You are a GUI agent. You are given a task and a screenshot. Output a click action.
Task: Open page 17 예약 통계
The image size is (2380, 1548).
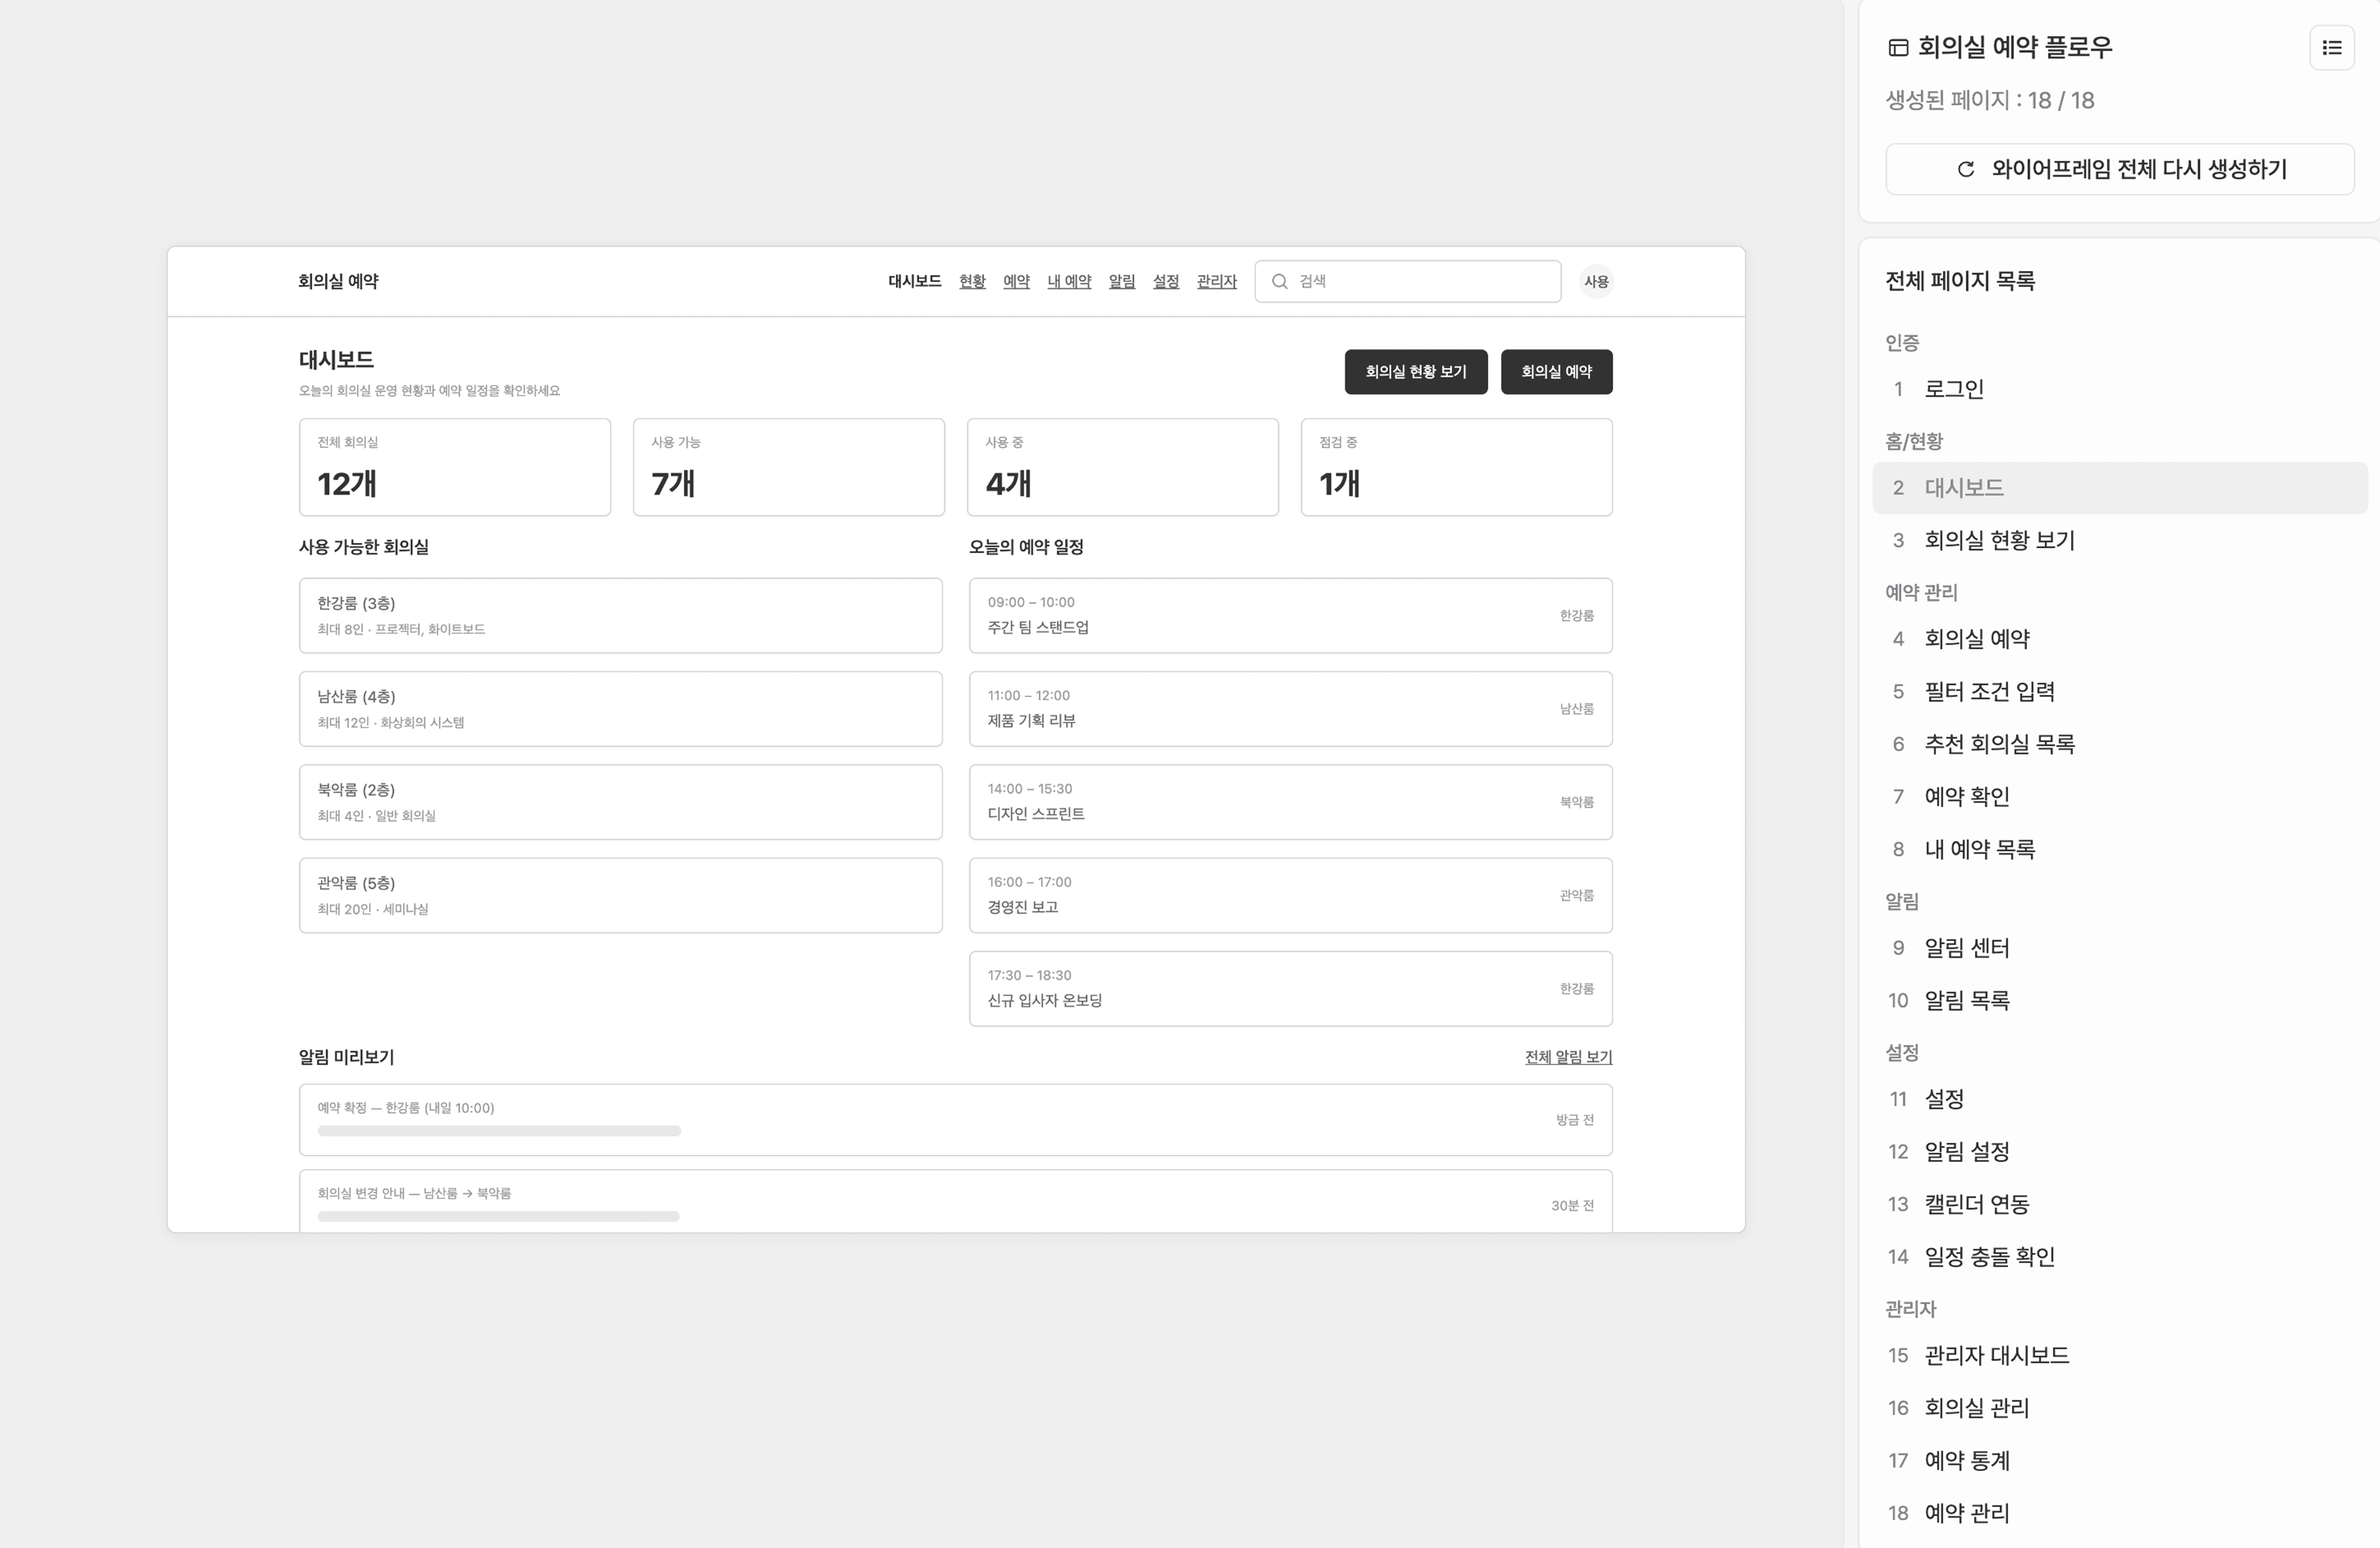pos(1966,1461)
